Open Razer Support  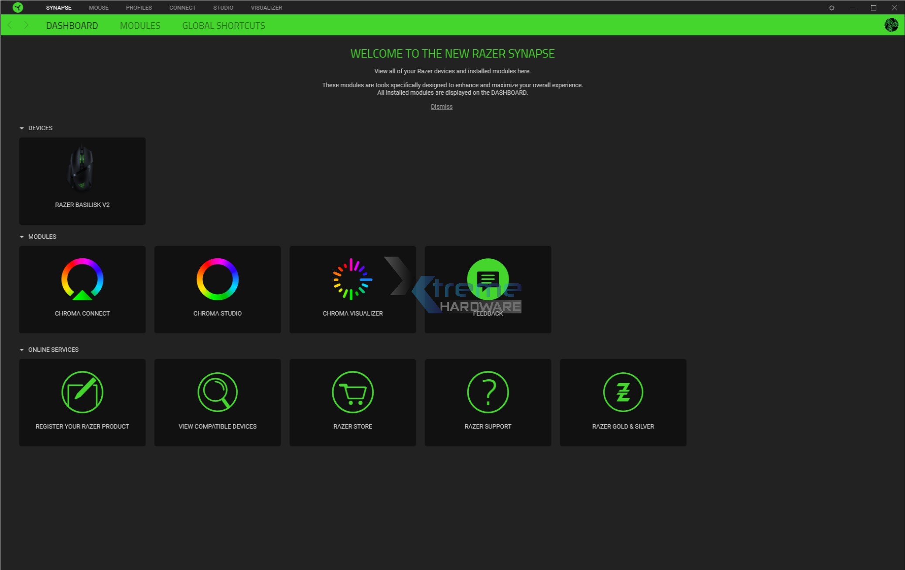tap(488, 402)
